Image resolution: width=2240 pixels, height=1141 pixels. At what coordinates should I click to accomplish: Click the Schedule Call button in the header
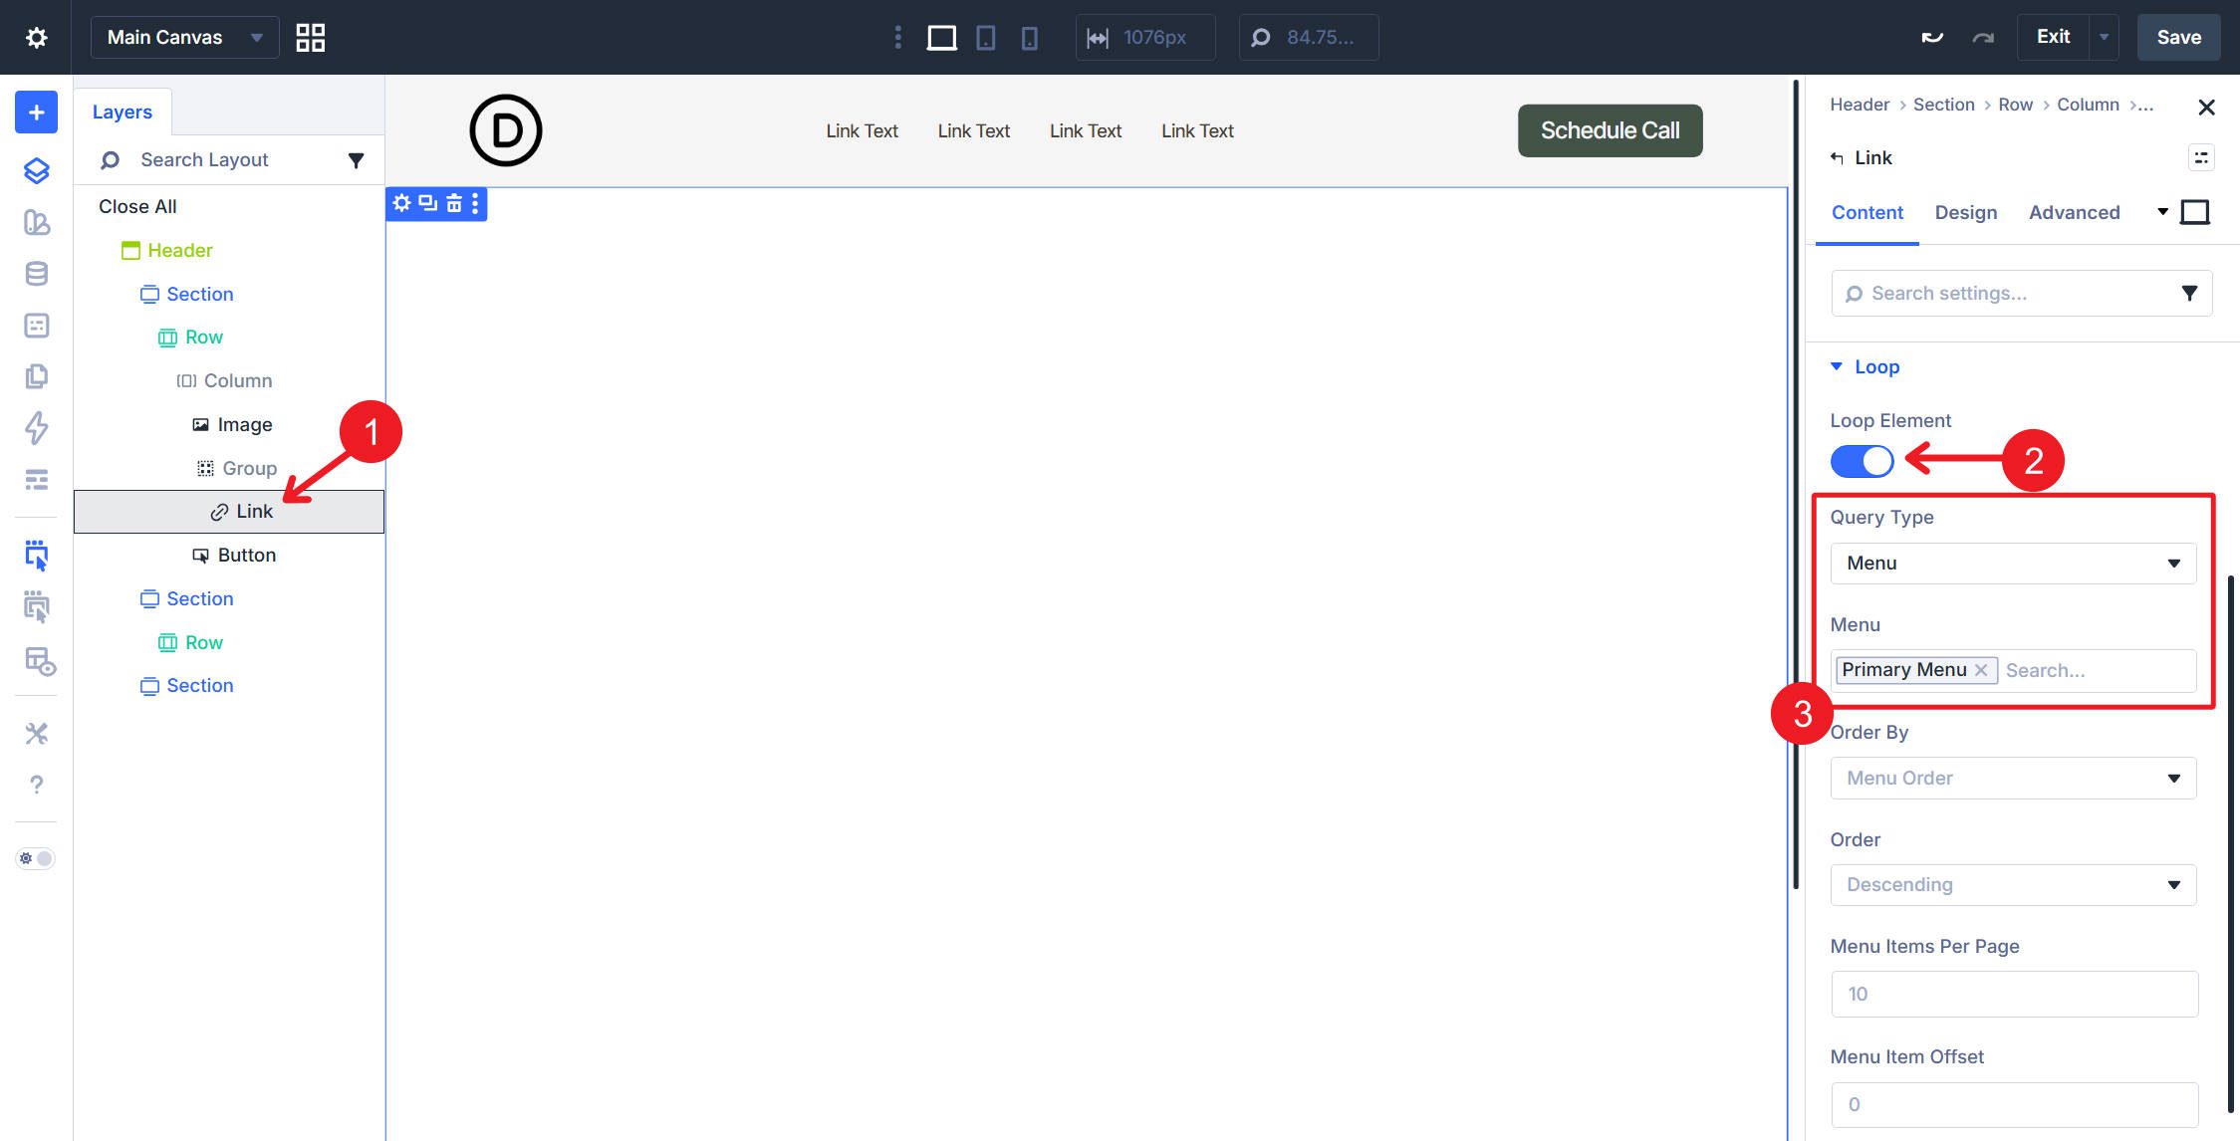click(1610, 129)
